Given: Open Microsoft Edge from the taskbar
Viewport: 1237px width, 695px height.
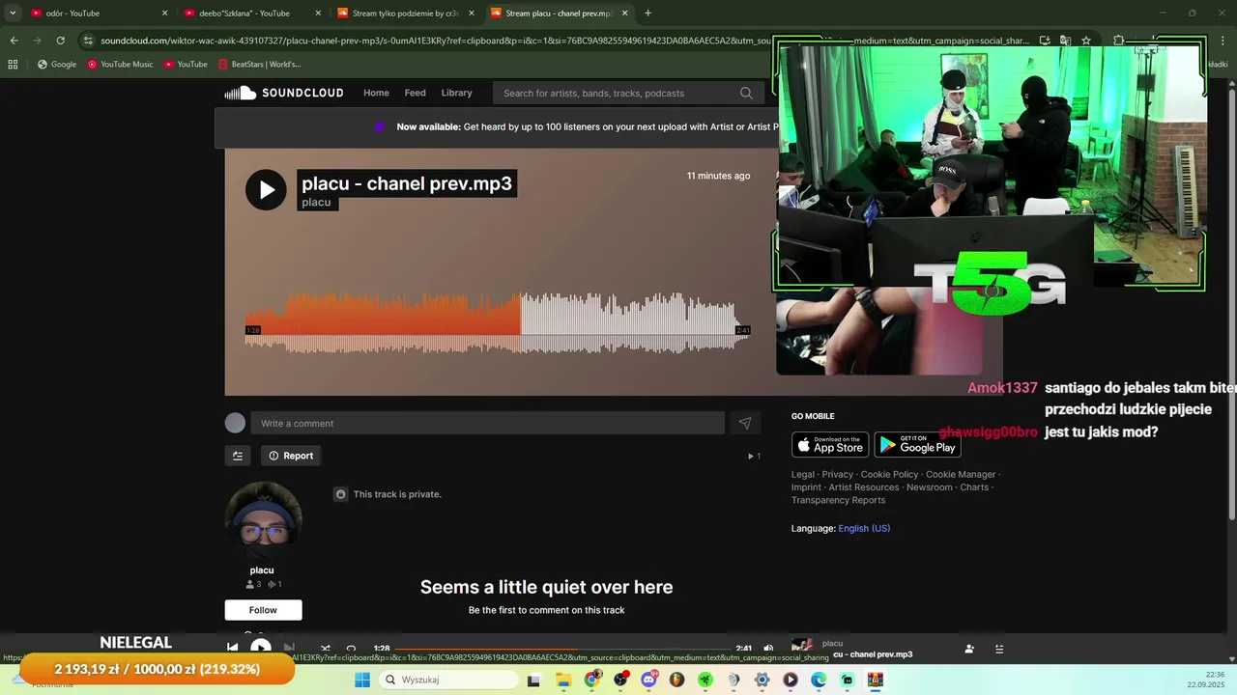Looking at the screenshot, I should click(819, 680).
